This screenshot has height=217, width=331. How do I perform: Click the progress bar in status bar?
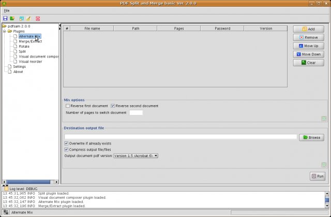click(x=279, y=212)
